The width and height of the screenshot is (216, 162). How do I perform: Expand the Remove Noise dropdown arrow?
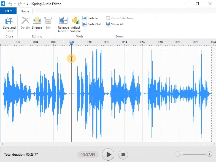[x=67, y=31]
